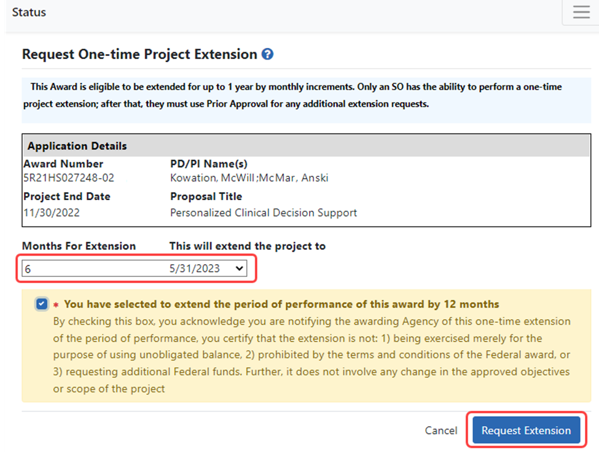The height and width of the screenshot is (452, 599).
Task: Click the Personalized Clinical Decision Support title
Action: (264, 212)
